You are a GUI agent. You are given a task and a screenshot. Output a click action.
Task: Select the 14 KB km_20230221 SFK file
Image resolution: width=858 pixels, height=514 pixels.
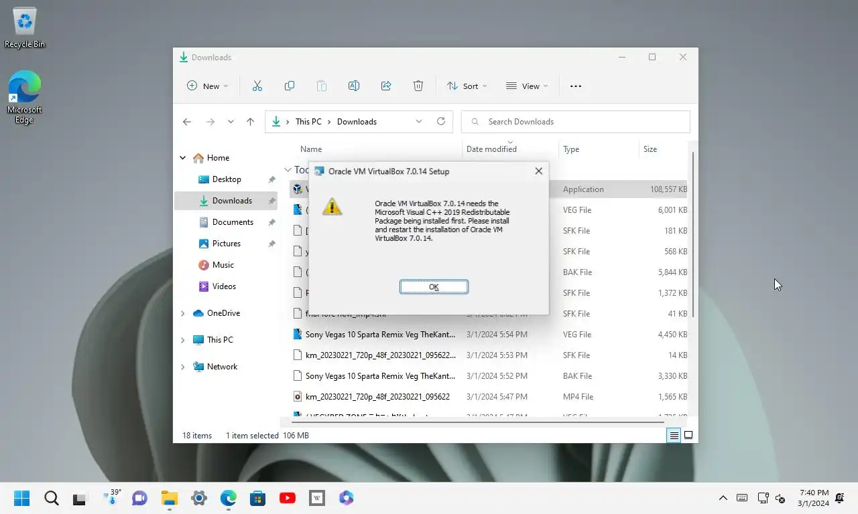(489, 355)
